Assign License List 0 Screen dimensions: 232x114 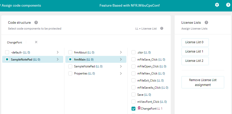[195, 42]
